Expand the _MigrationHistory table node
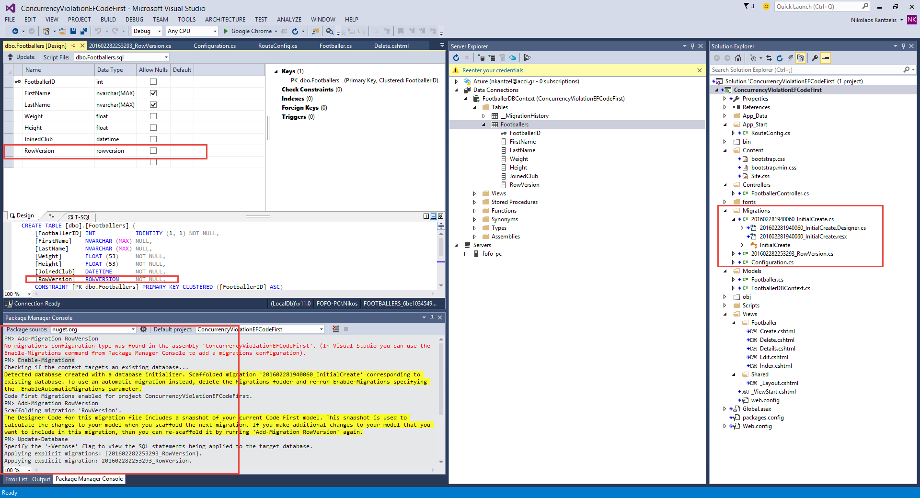 [x=483, y=116]
